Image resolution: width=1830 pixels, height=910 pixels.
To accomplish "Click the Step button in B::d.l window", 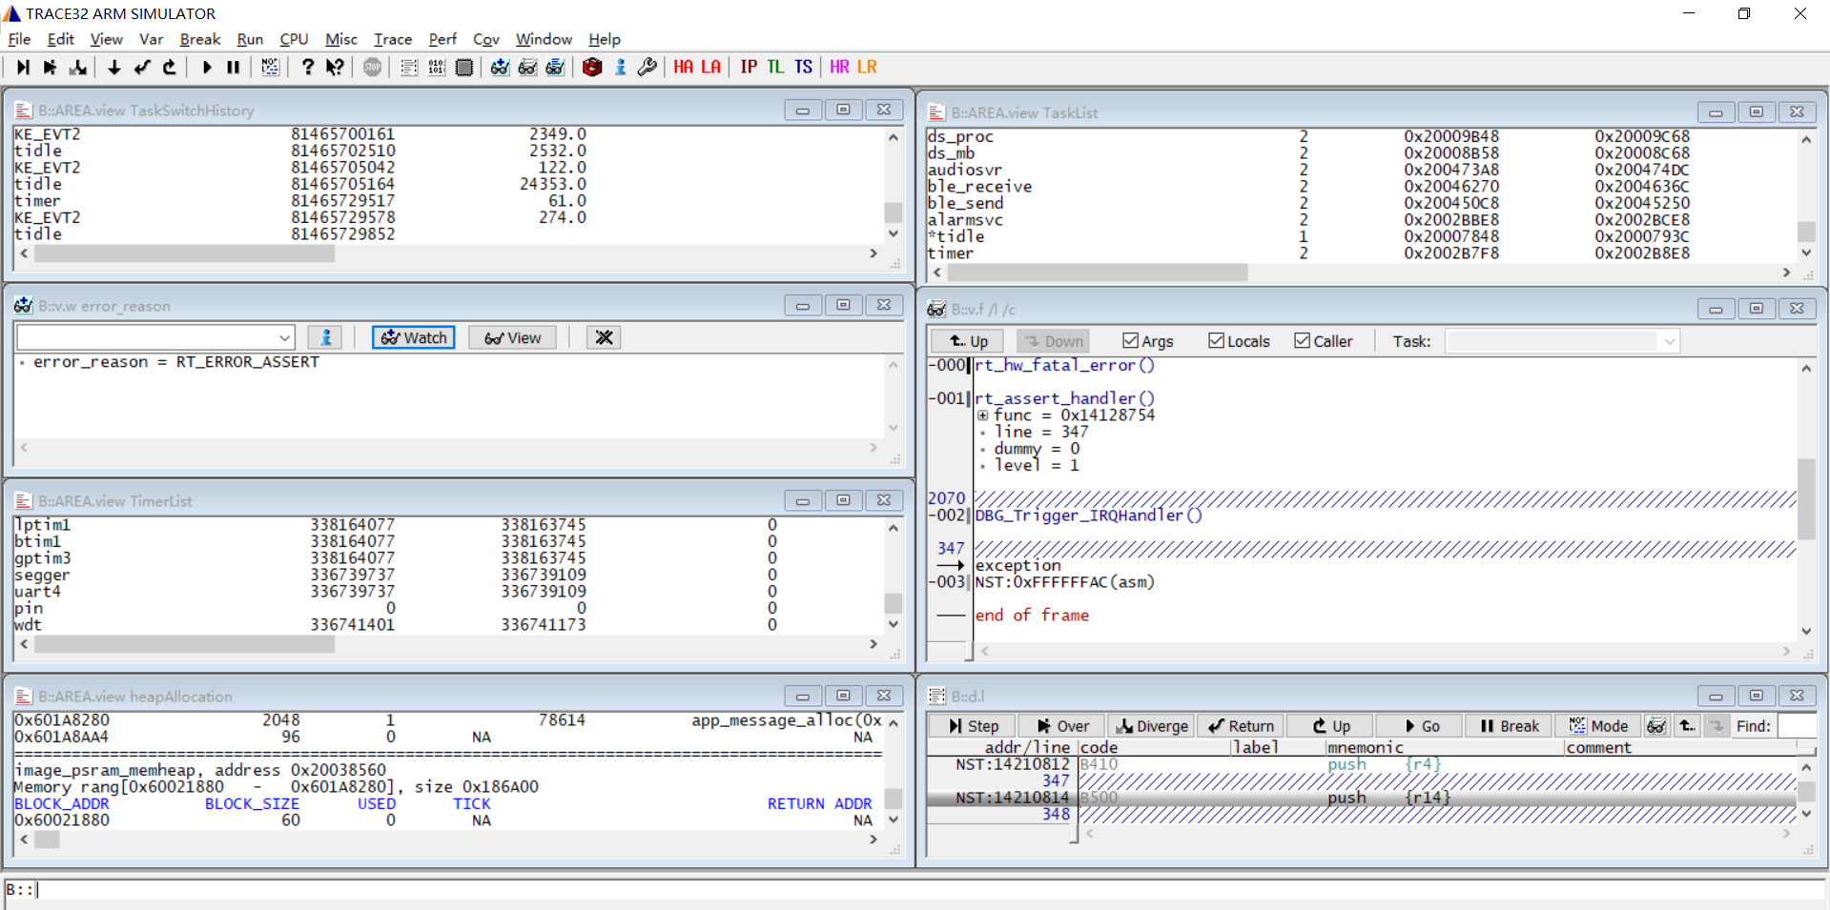I will pyautogui.click(x=973, y=726).
